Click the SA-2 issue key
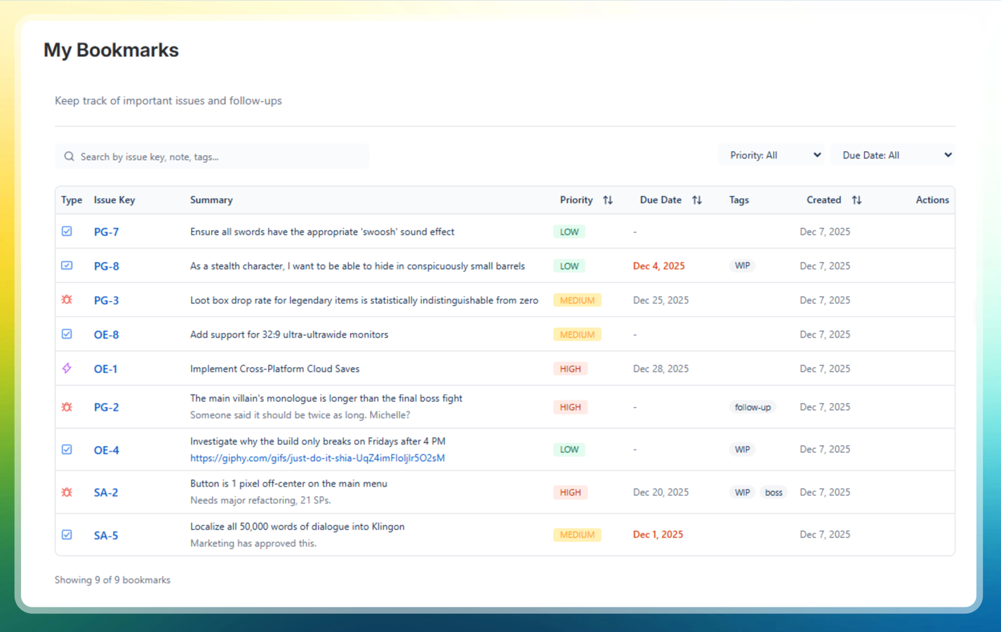The width and height of the screenshot is (1001, 632). tap(106, 492)
